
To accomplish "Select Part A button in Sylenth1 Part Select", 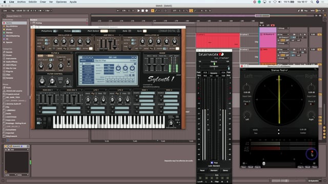I will (104, 31).
